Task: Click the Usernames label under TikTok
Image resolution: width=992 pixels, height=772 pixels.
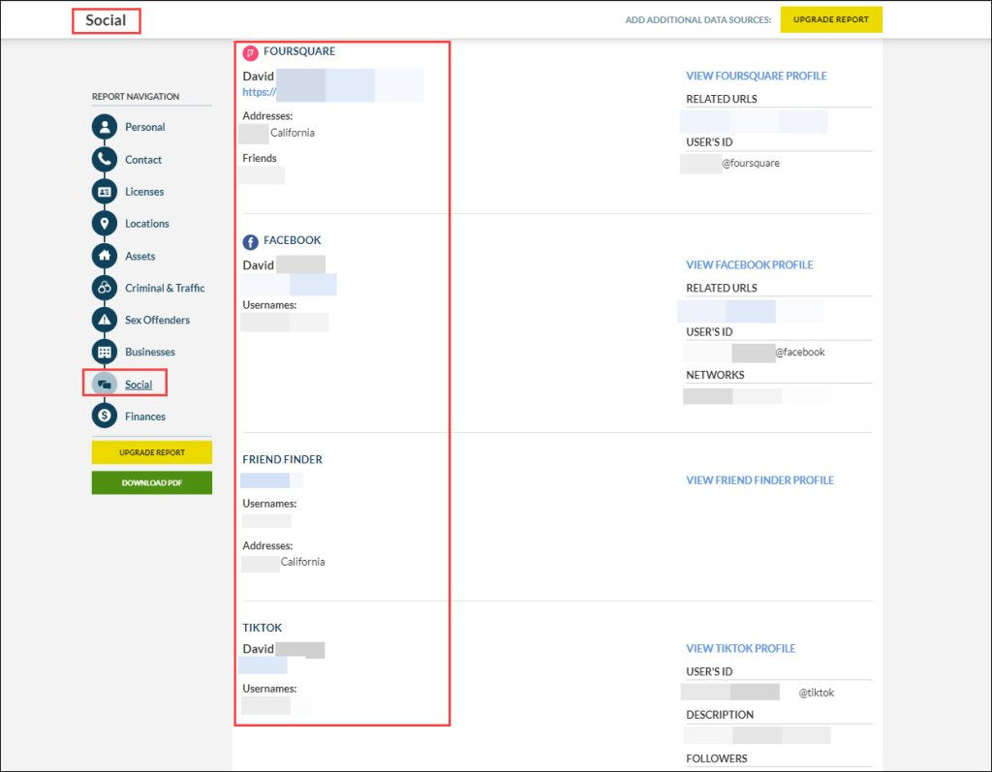Action: (x=269, y=689)
